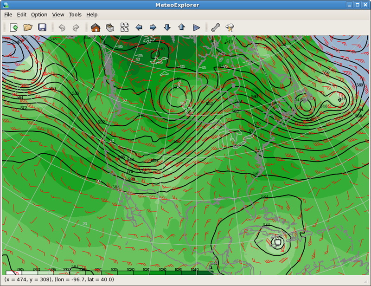Image resolution: width=371 pixels, height=286 pixels.
Task: Open the File menu
Action: pyautogui.click(x=8, y=14)
